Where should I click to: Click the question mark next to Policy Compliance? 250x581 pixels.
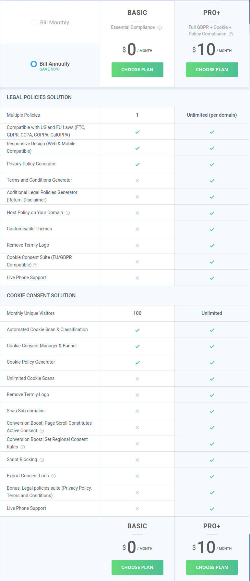tap(230, 34)
